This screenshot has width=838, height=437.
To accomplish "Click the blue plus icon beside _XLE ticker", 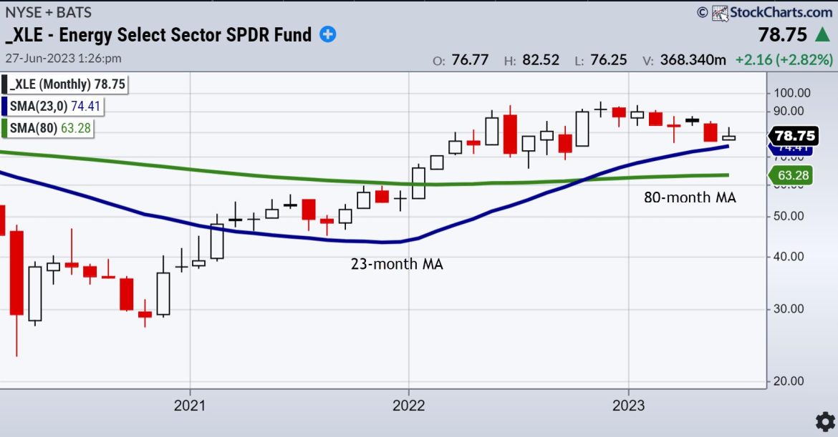I will (x=327, y=34).
